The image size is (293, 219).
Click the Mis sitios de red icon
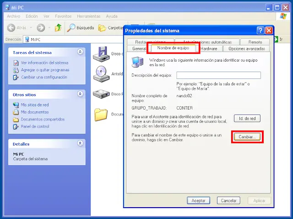coord(16,105)
